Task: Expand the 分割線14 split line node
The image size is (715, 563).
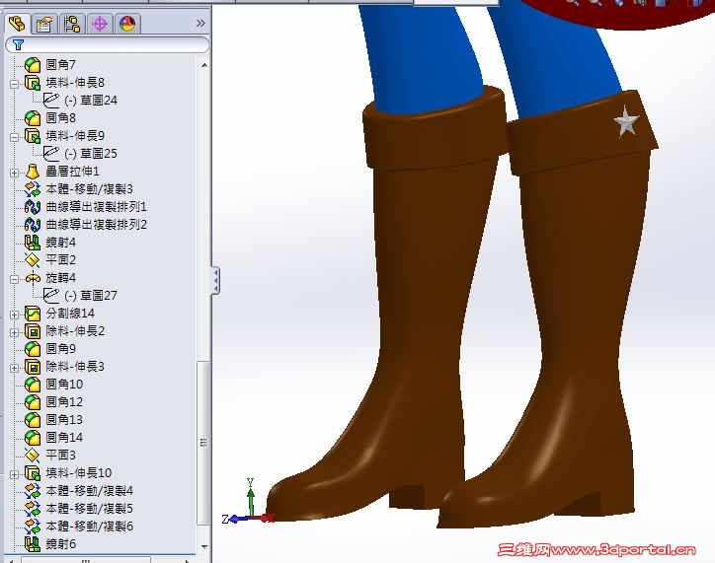Action: [14, 315]
